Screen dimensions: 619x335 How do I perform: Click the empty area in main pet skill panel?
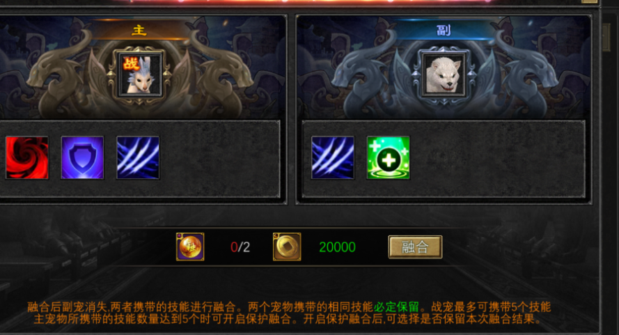(219, 158)
